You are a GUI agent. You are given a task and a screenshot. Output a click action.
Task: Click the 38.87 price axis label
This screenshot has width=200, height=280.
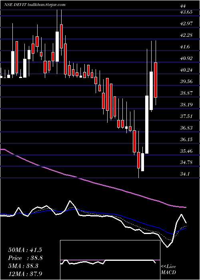pyautogui.click(x=186, y=93)
